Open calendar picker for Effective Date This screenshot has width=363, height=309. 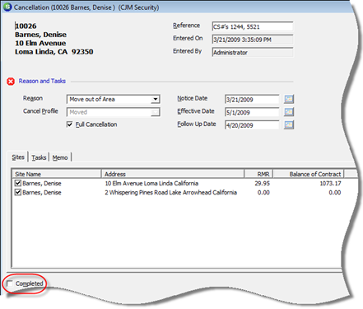pos(289,112)
